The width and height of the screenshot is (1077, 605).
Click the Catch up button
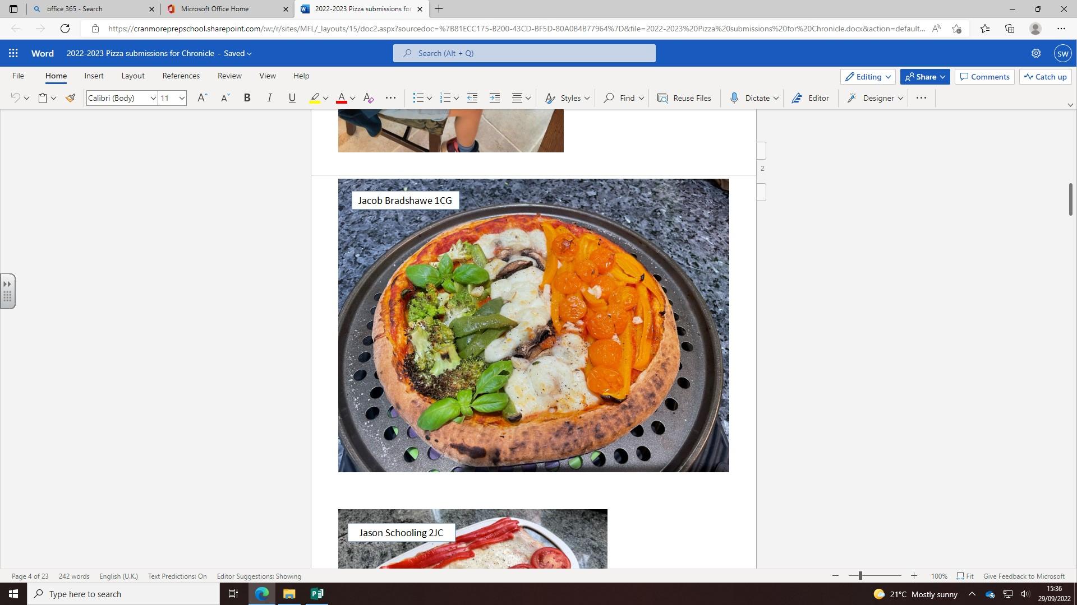1045,77
